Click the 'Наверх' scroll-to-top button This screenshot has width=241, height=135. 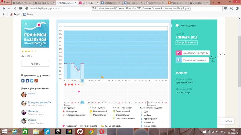[x=226, y=121]
